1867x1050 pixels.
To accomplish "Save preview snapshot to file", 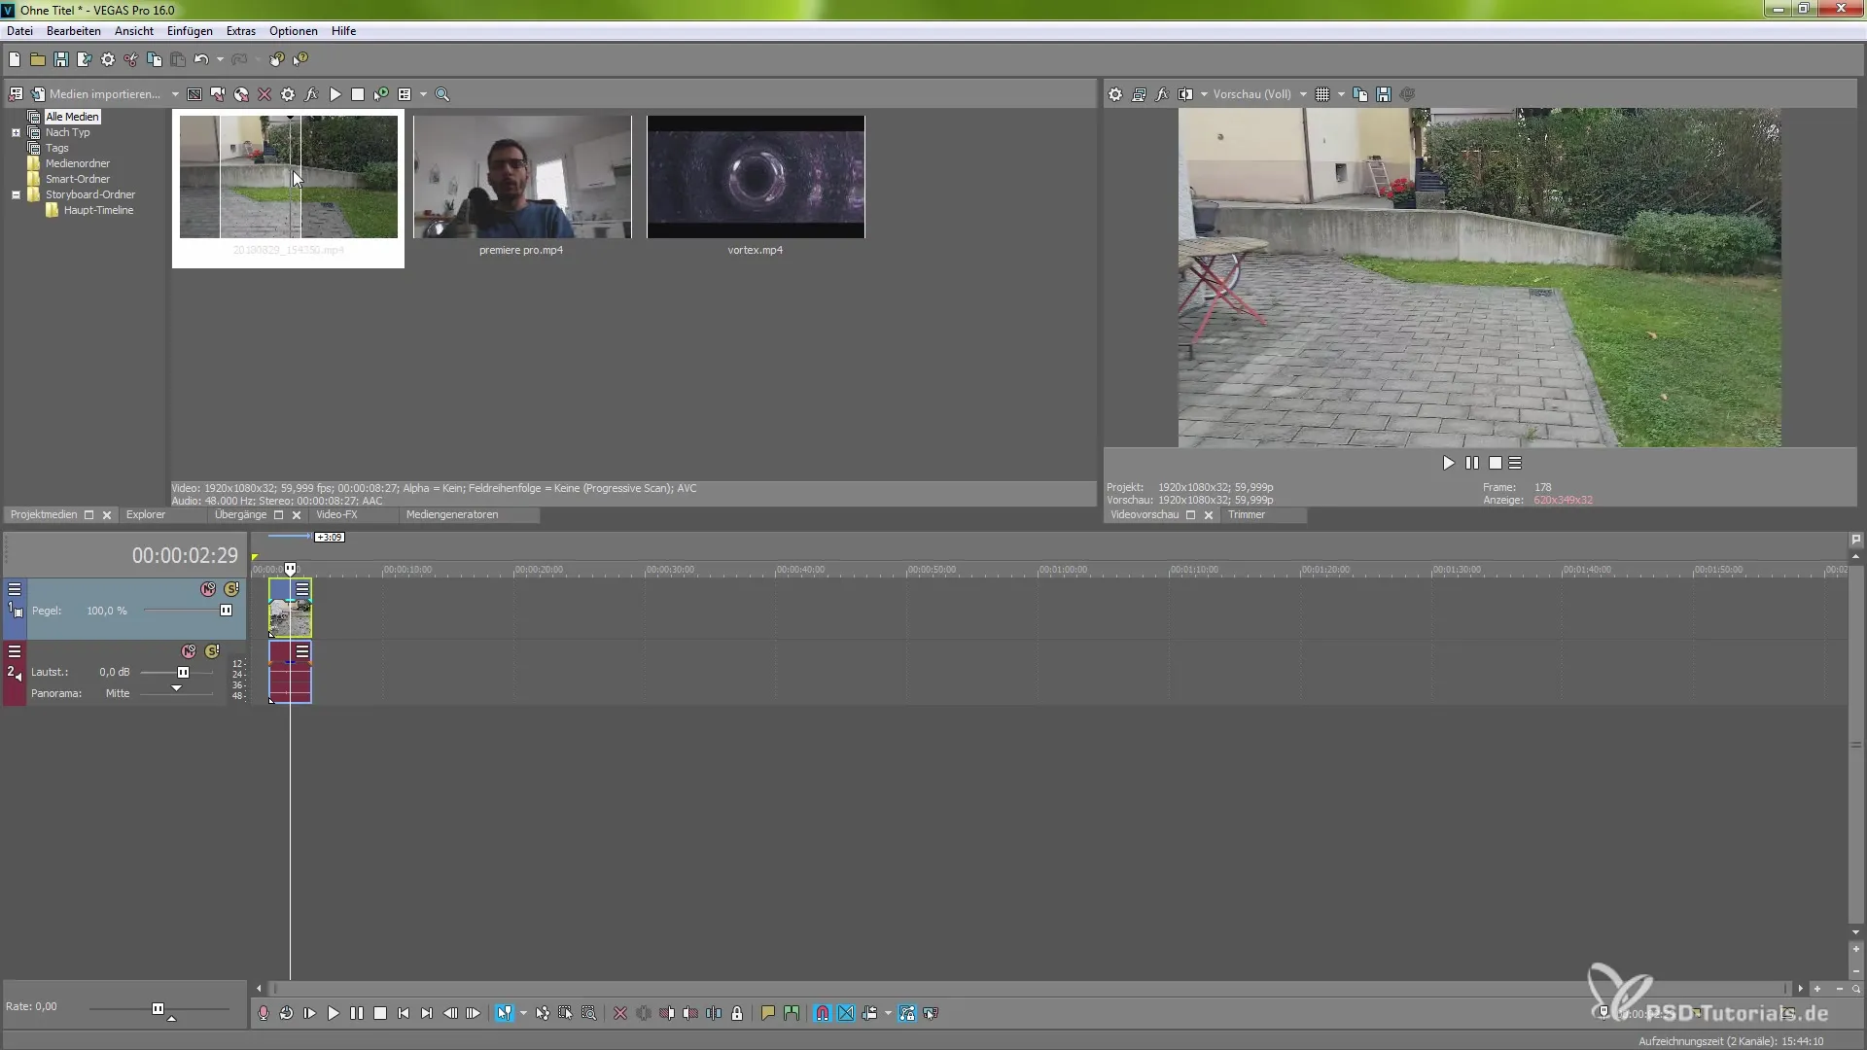I will point(1384,94).
